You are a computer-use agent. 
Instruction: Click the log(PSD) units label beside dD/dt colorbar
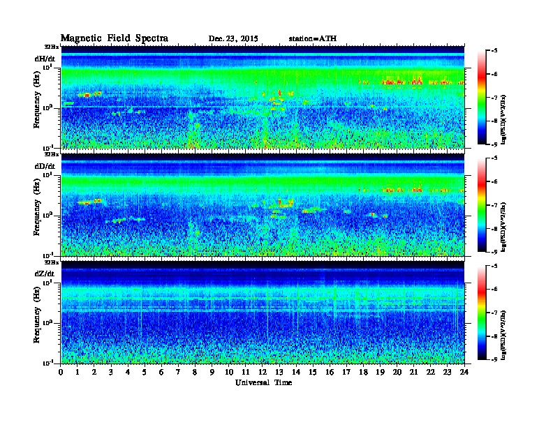pyautogui.click(x=504, y=227)
